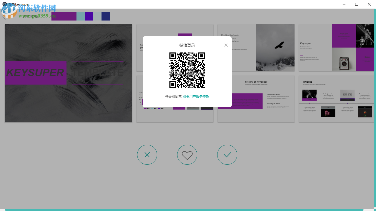Select the wide purple color swatch

click(x=64, y=16)
